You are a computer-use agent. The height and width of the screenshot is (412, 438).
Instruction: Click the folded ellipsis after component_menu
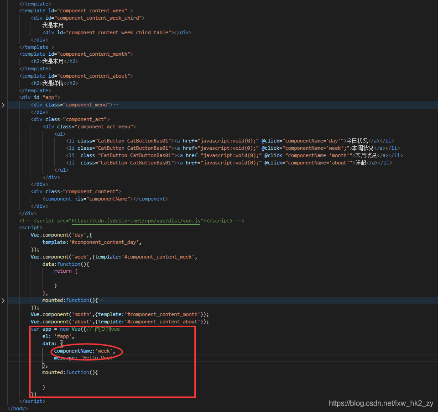tap(116, 105)
